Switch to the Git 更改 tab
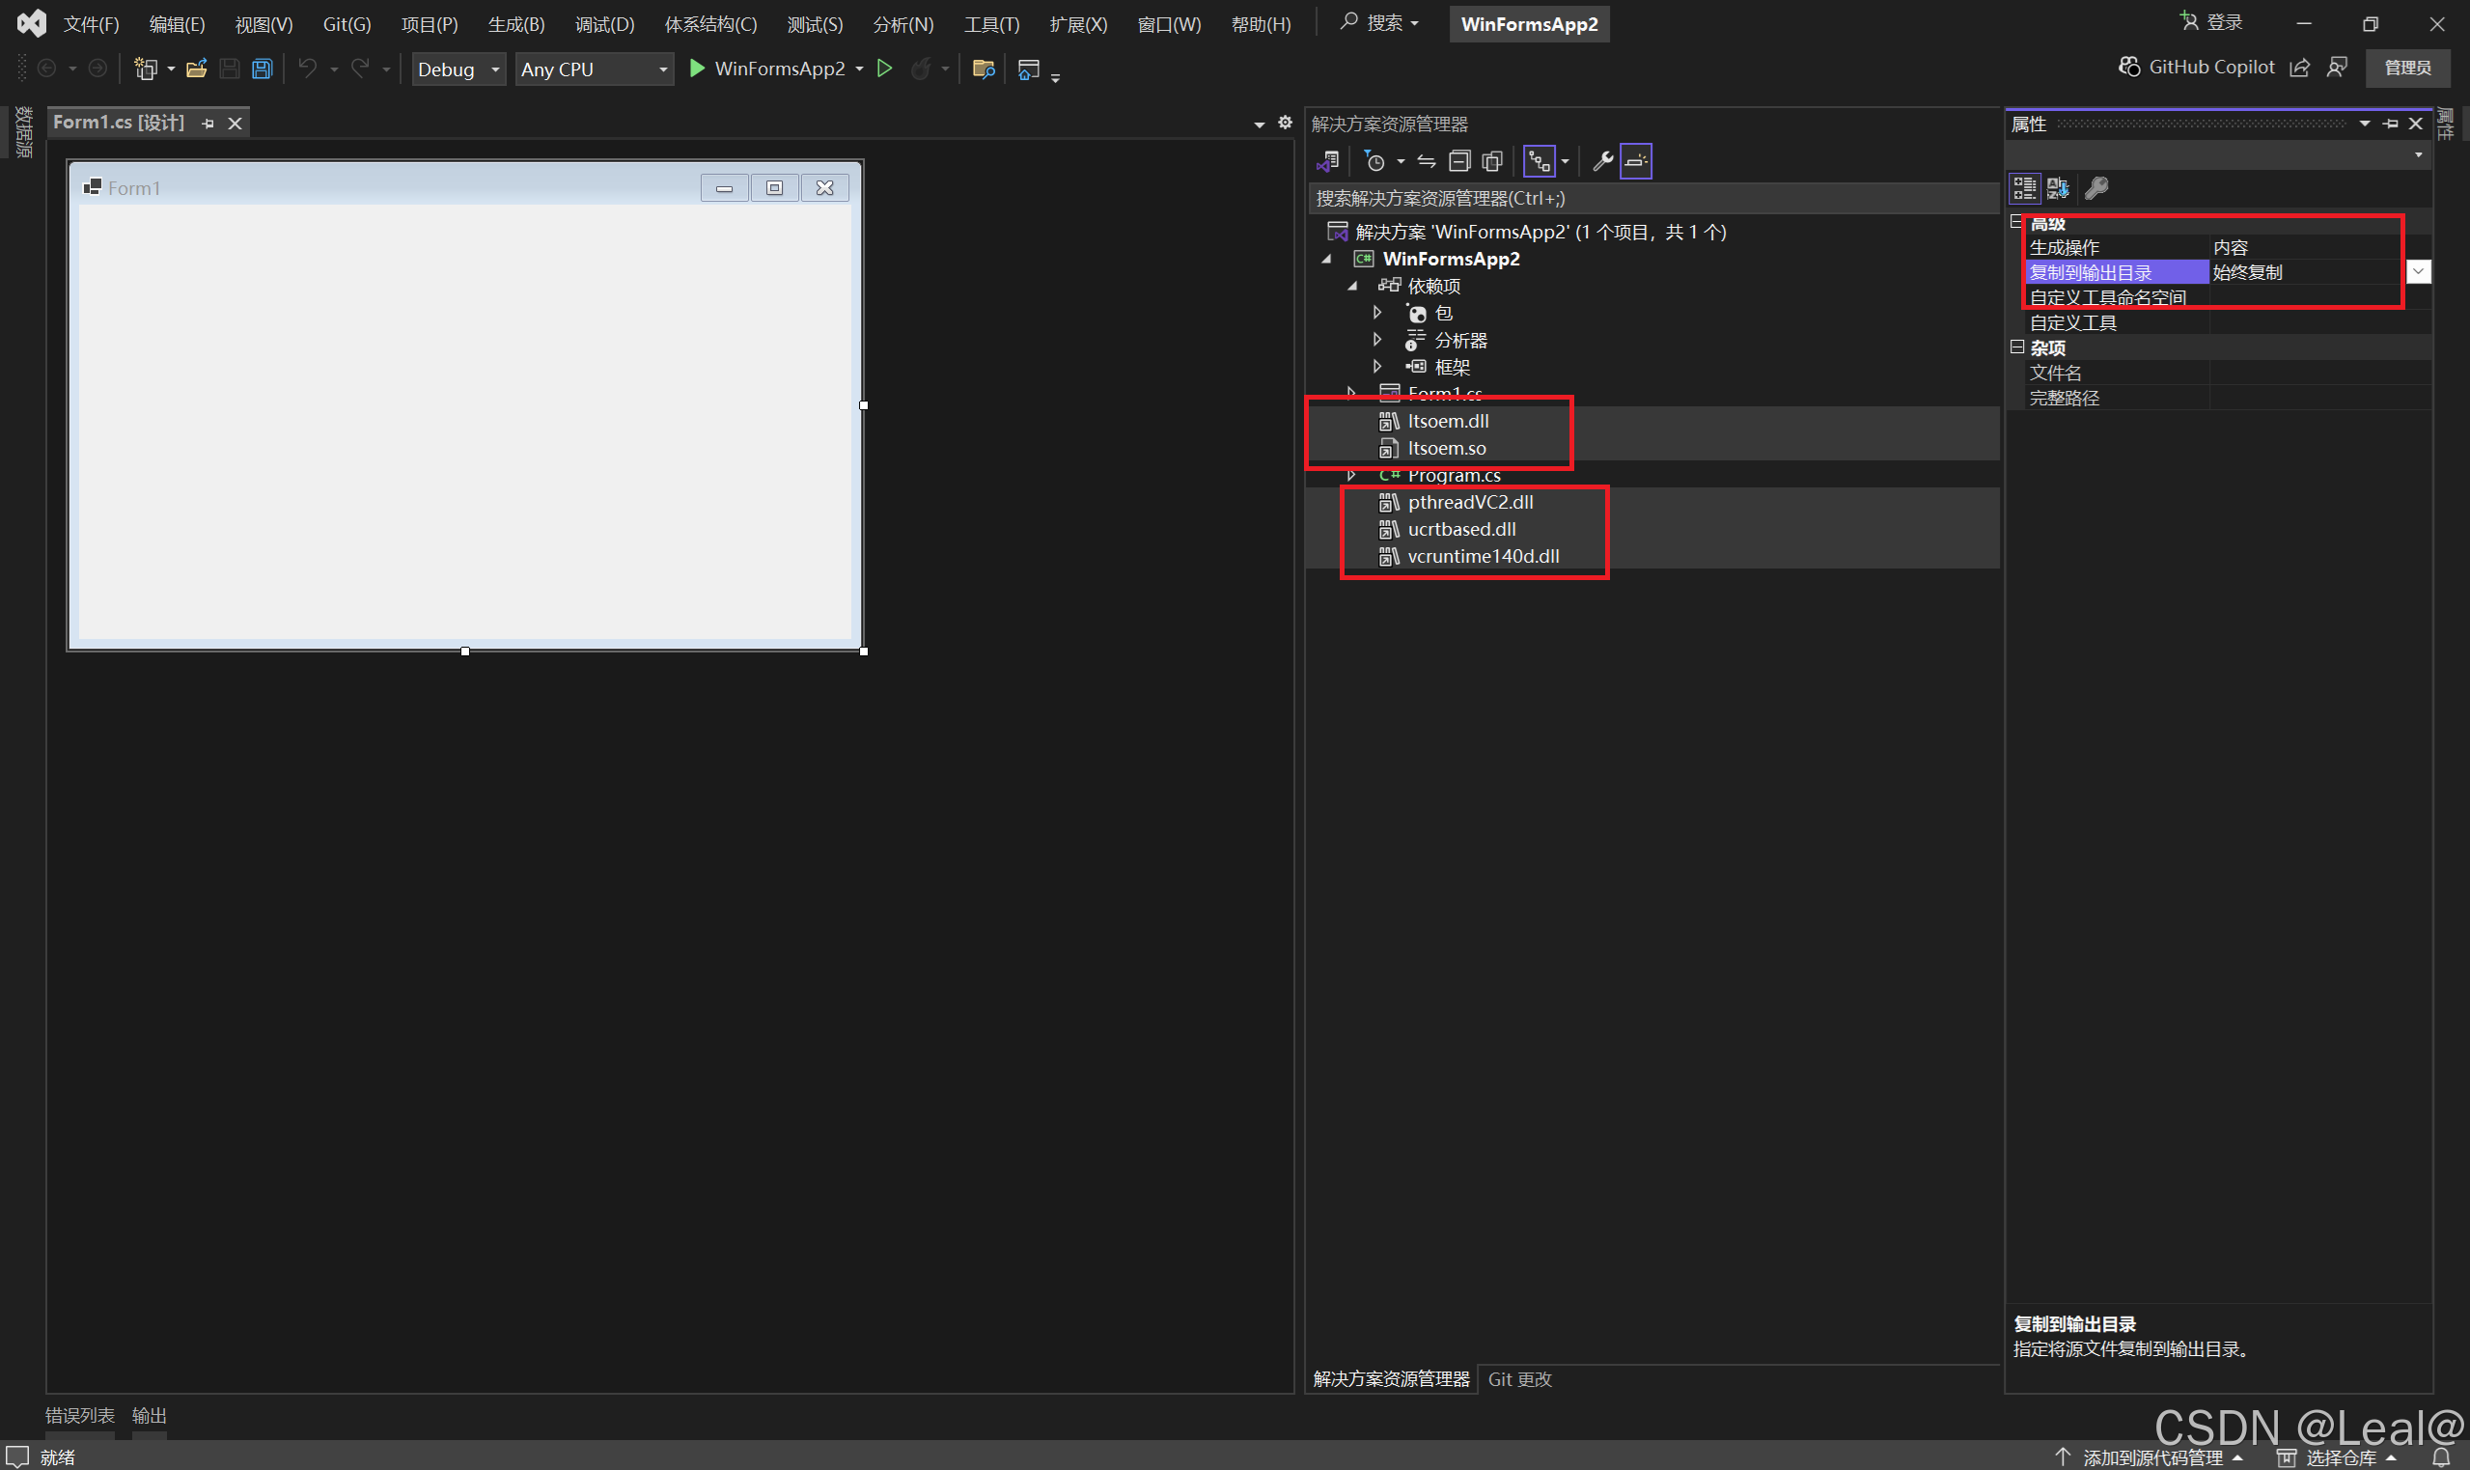The height and width of the screenshot is (1470, 2470). (1519, 1379)
